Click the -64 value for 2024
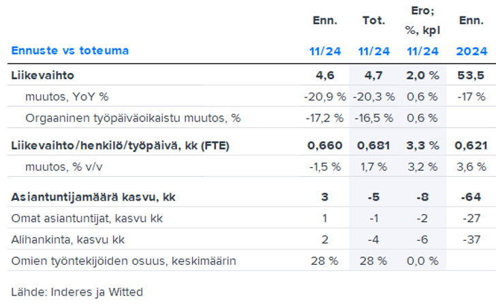The image size is (496, 305). 471,197
